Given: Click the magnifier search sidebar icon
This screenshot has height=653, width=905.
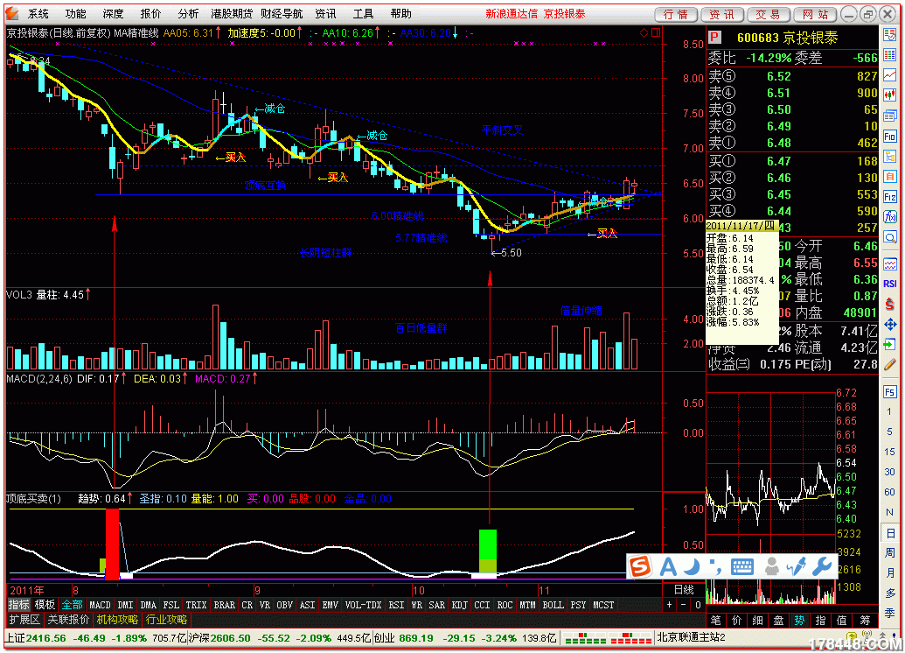Looking at the screenshot, I should pos(889,237).
